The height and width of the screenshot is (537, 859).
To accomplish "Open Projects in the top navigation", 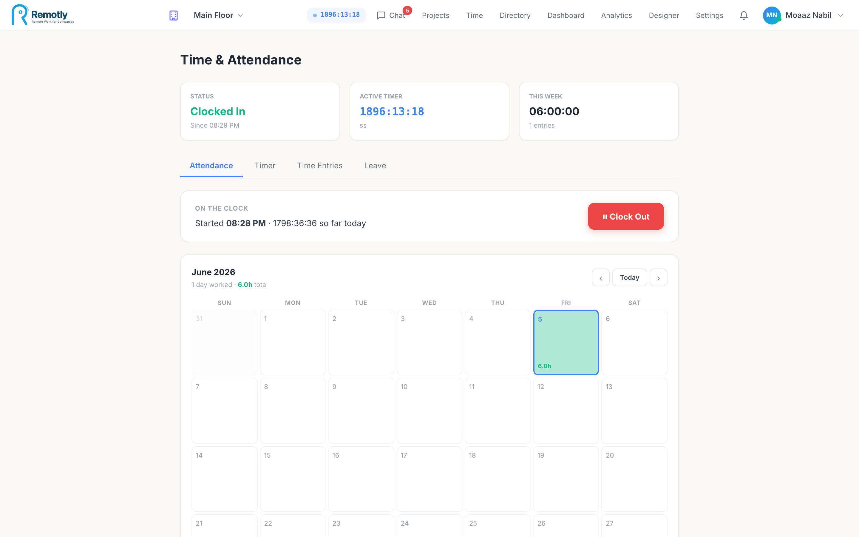I will (x=435, y=15).
